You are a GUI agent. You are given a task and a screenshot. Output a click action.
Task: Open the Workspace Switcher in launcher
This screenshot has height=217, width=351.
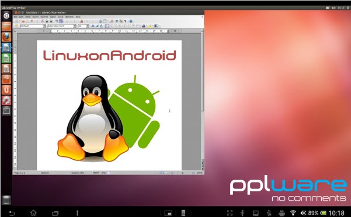[6, 111]
